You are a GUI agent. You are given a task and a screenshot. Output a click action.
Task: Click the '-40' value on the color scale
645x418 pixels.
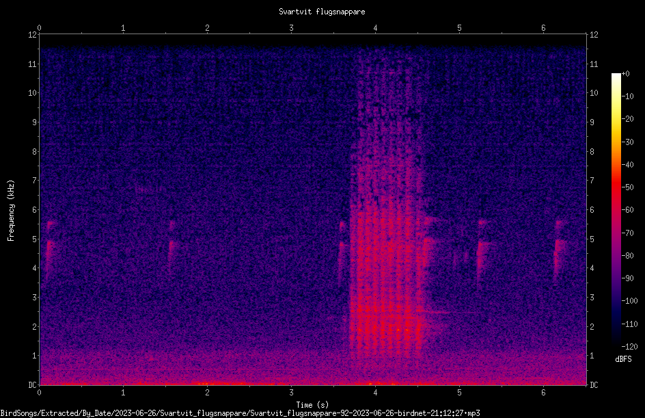click(627, 165)
